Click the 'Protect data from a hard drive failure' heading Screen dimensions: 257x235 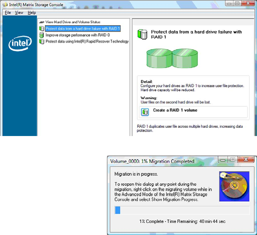196,34
